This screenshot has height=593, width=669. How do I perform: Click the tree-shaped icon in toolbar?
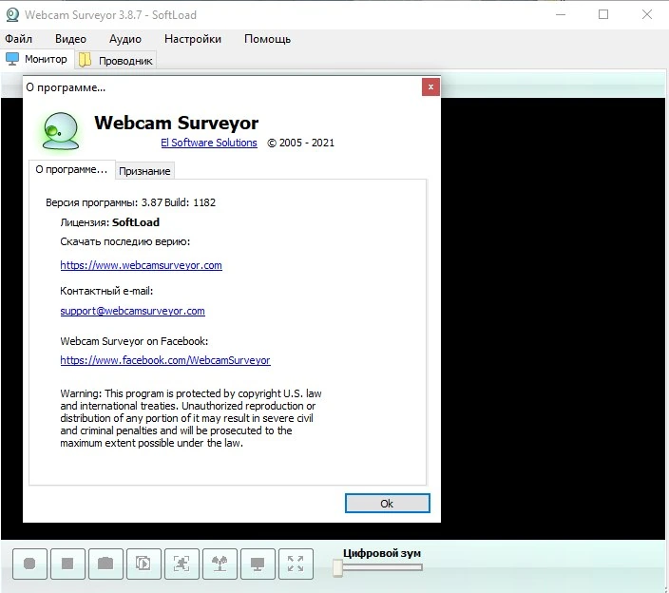[220, 564]
